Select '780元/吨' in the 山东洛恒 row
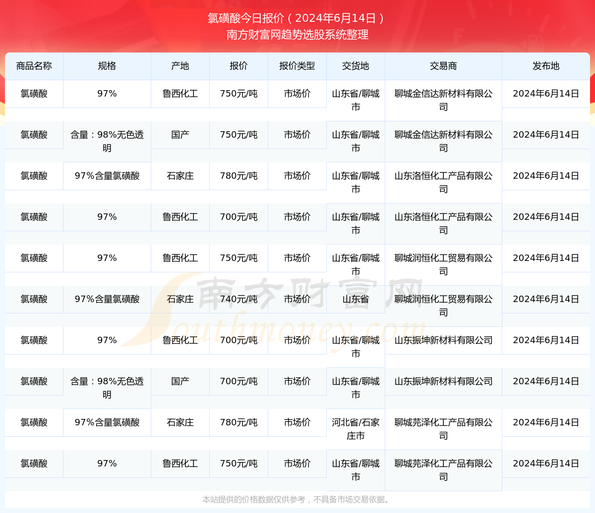The image size is (595, 513). [x=238, y=176]
